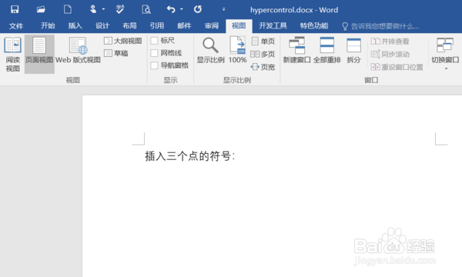Open the 文件 tab

(16, 26)
